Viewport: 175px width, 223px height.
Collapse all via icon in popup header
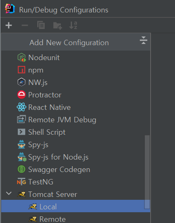[x=143, y=40]
